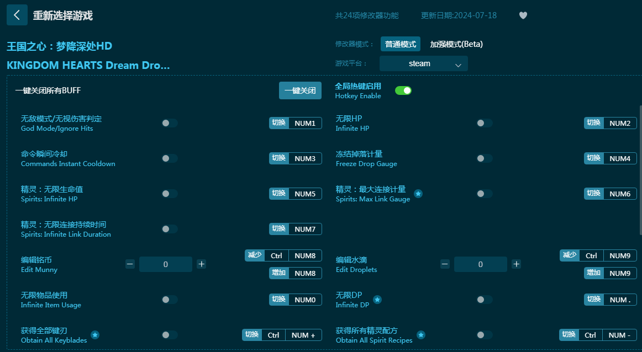
Task: Select the 普通模式 mode tab
Action: click(x=401, y=44)
